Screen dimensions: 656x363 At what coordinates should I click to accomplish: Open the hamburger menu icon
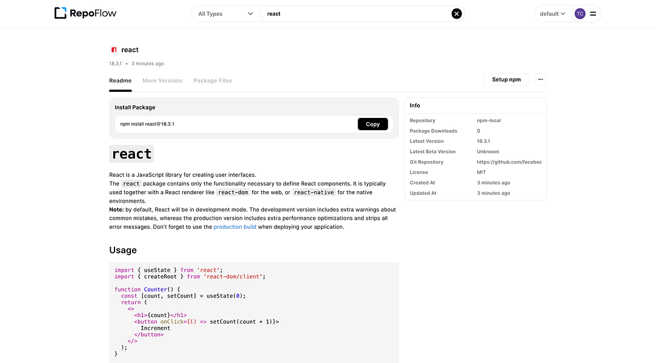pos(593,14)
